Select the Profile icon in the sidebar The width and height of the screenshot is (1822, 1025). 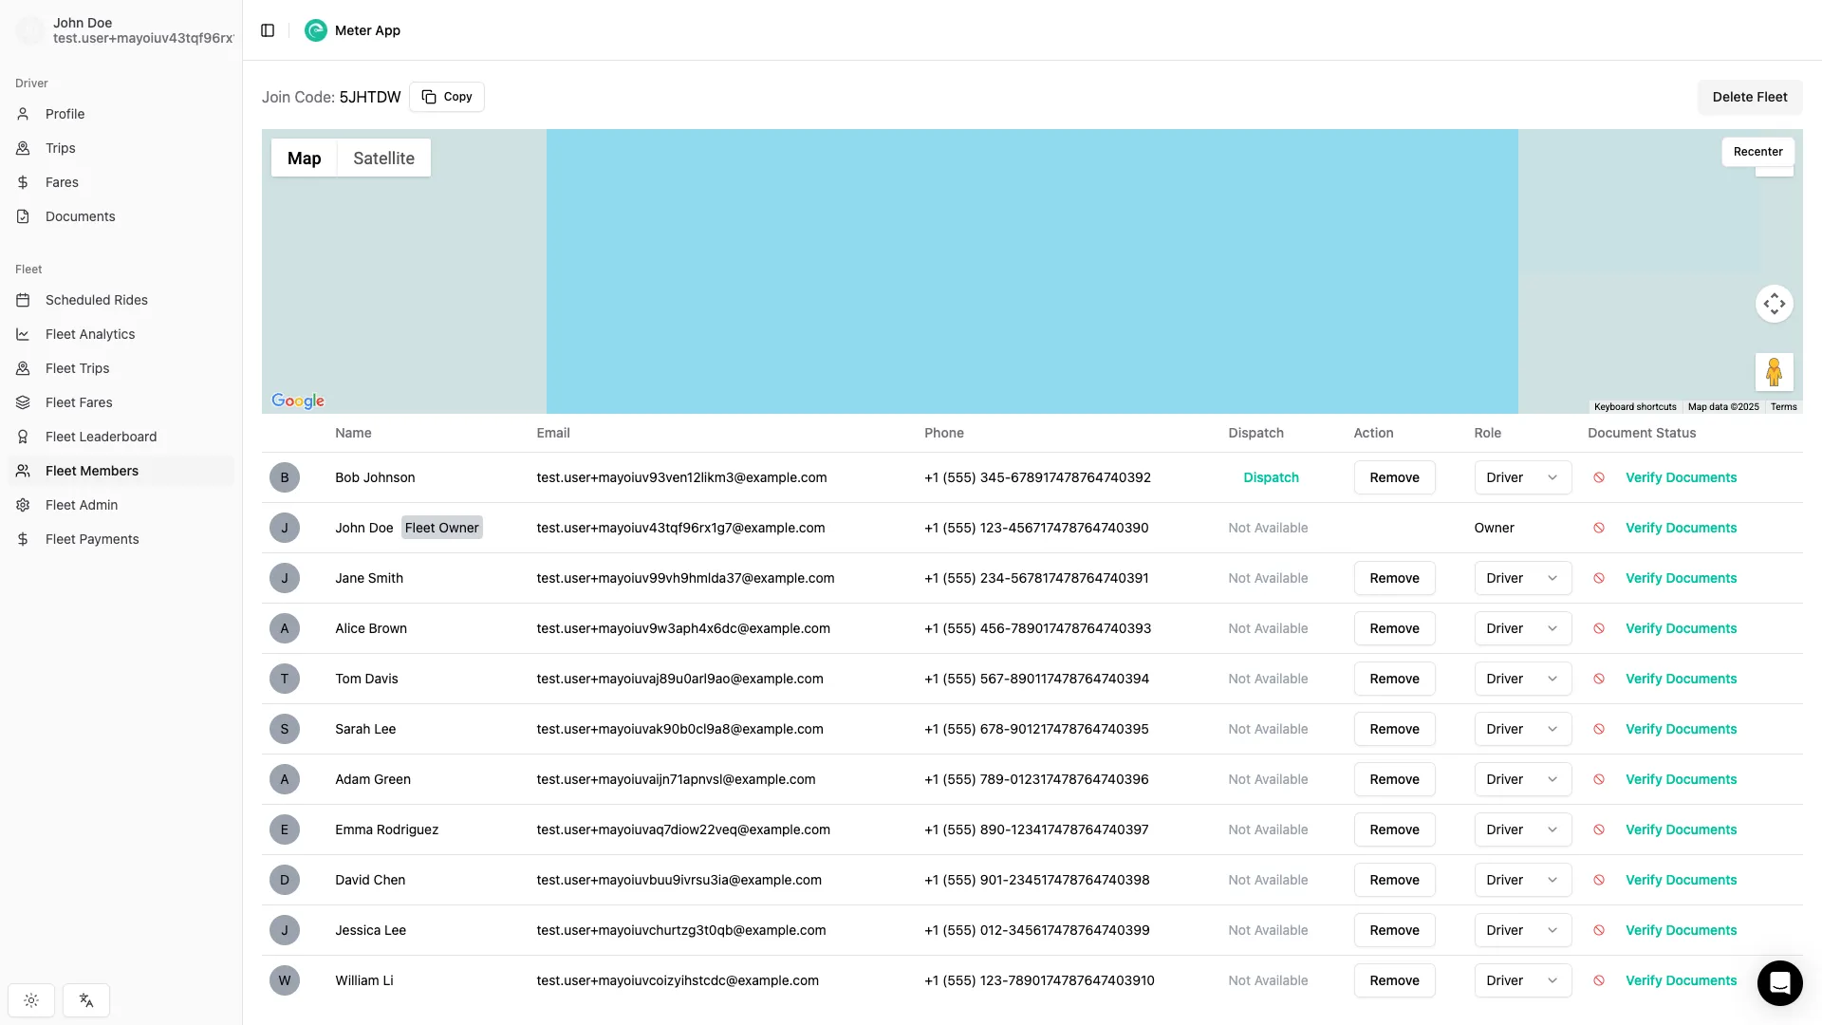pyautogui.click(x=22, y=114)
